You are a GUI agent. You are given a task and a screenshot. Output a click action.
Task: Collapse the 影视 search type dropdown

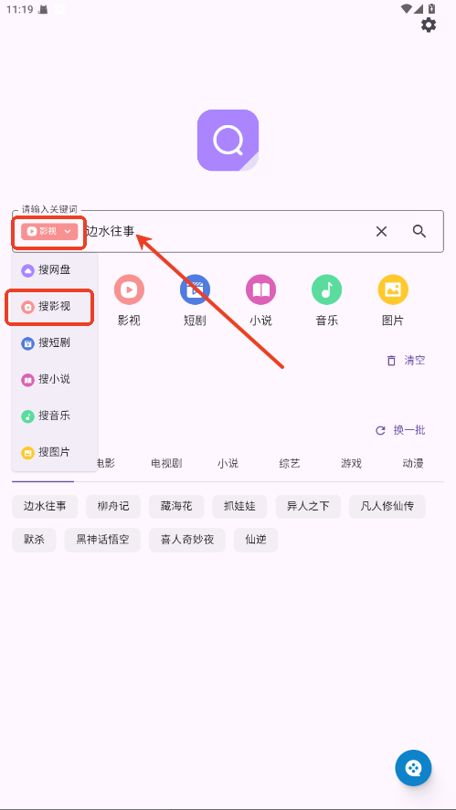click(x=49, y=231)
